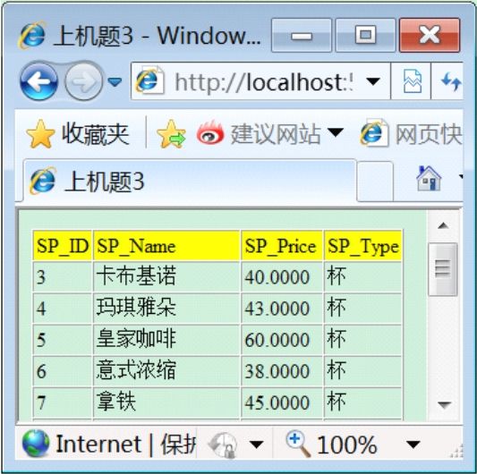Click the zoom magnifier icon showing 100%
This screenshot has width=477, height=474.
(x=298, y=444)
